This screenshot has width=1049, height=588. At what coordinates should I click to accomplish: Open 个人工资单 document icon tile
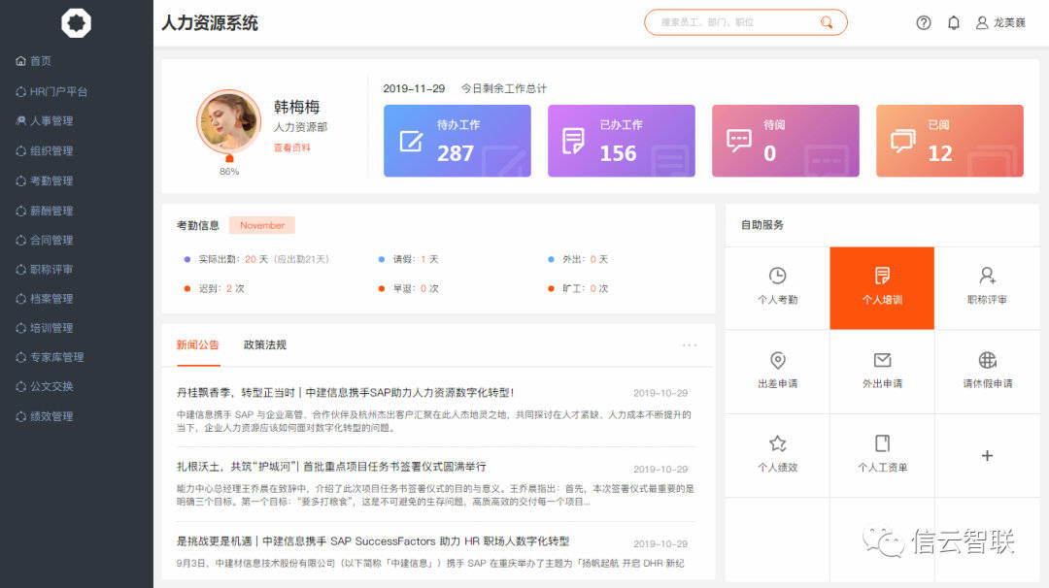click(882, 454)
